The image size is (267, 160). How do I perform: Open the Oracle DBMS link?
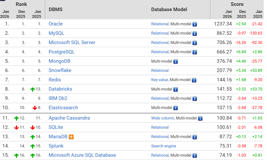(x=56, y=24)
